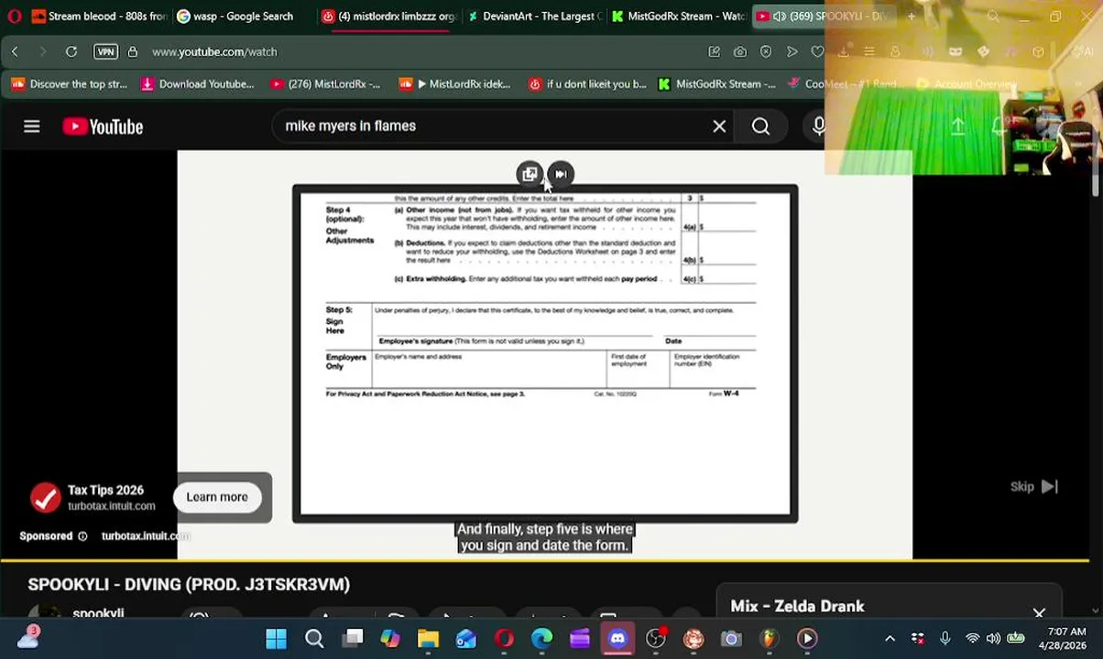Clear the search text with the X
The height and width of the screenshot is (659, 1103).
click(x=719, y=126)
